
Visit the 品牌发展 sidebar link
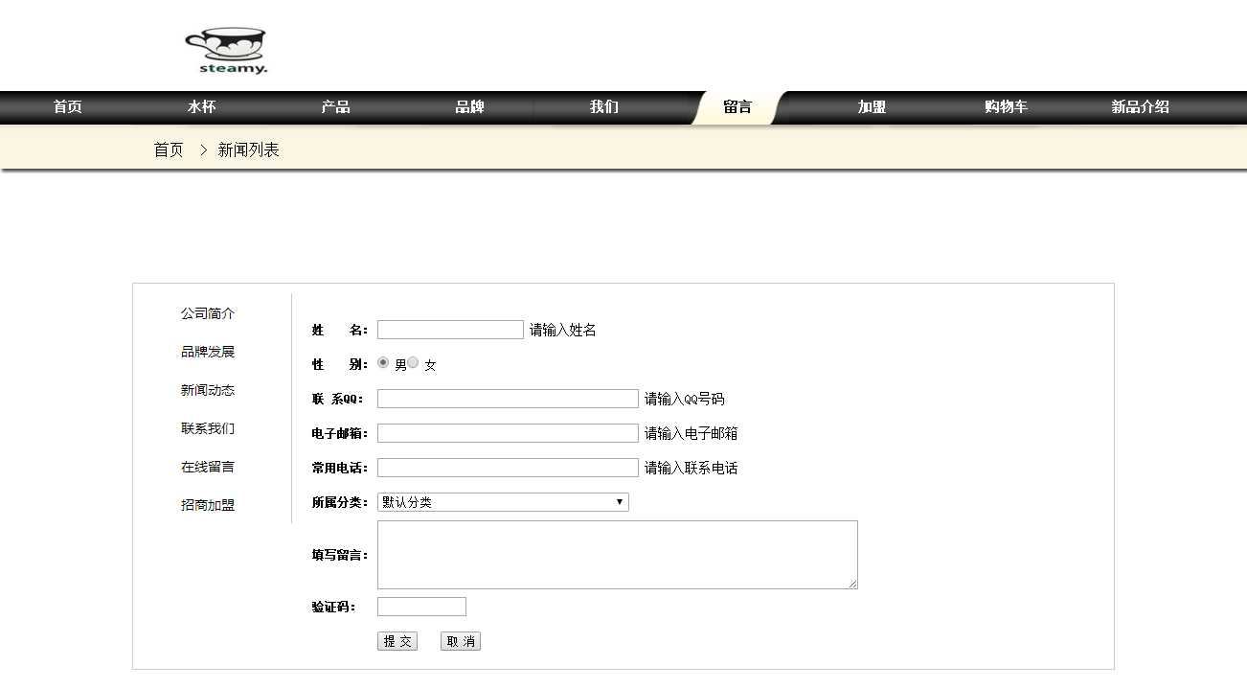[x=208, y=352]
